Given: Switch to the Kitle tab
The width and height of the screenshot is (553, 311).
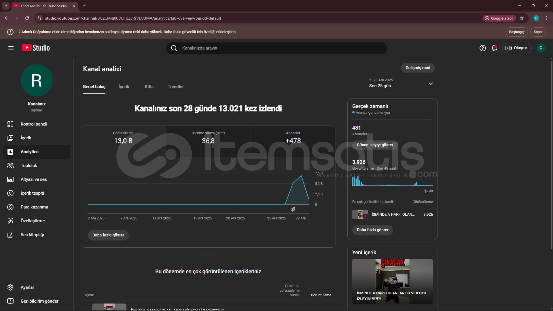Looking at the screenshot, I should 149,87.
